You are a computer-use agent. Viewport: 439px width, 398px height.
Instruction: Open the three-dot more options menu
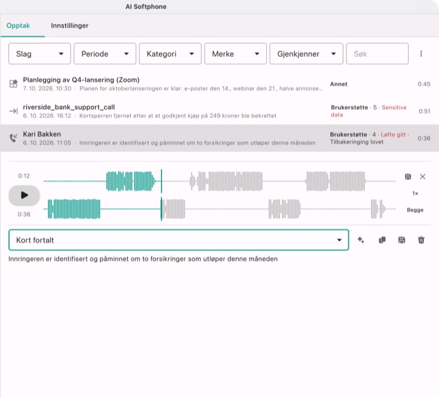tap(420, 53)
